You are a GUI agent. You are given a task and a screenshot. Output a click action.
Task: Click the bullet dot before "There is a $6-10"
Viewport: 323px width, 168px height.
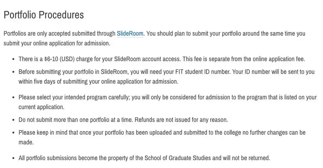click(14, 59)
